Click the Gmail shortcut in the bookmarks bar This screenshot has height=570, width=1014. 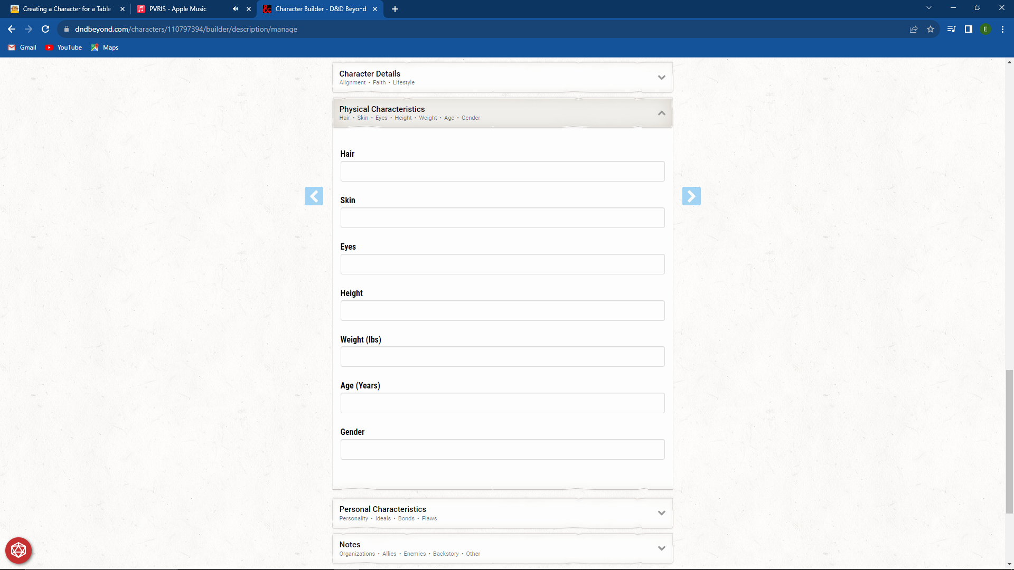pos(22,47)
